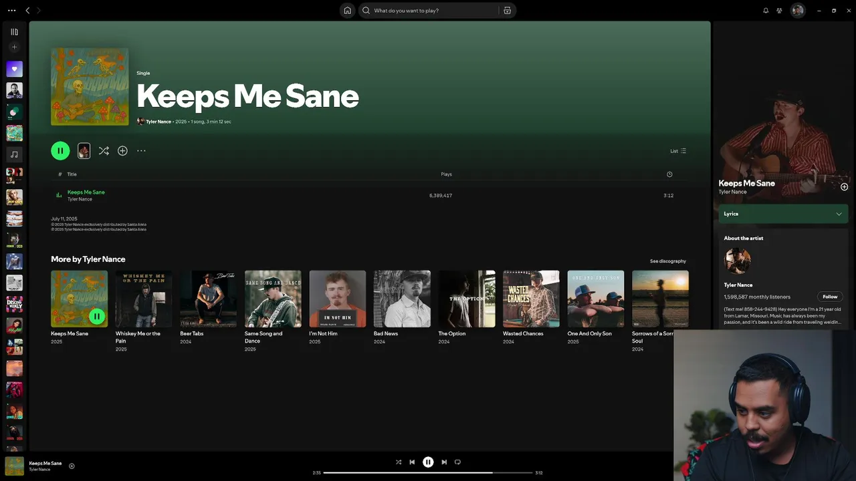Toggle shuffle next to the album play button
This screenshot has height=481, width=856.
point(104,151)
